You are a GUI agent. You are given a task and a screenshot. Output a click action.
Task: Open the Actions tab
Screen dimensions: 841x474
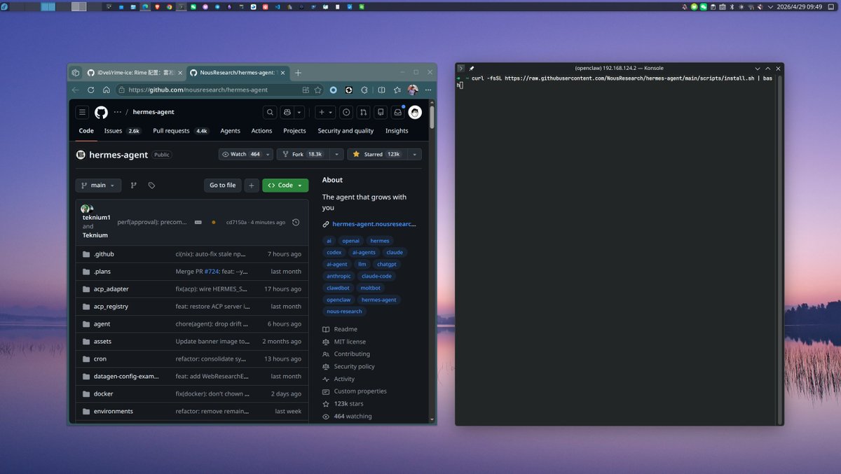pyautogui.click(x=261, y=130)
